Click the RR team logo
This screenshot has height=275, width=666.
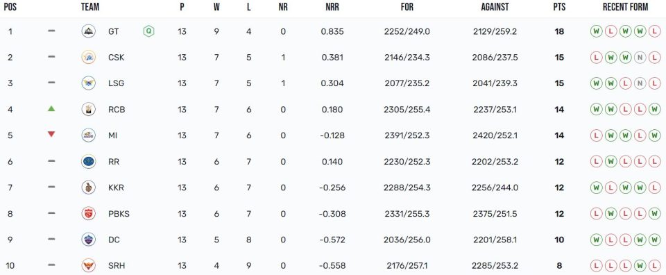coord(89,162)
